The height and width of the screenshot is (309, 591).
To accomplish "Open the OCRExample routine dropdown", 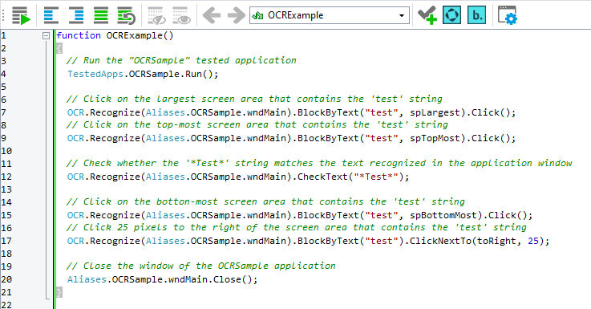I will [402, 15].
